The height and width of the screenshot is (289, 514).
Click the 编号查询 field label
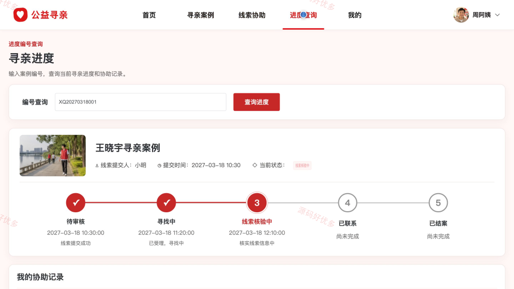click(x=35, y=102)
